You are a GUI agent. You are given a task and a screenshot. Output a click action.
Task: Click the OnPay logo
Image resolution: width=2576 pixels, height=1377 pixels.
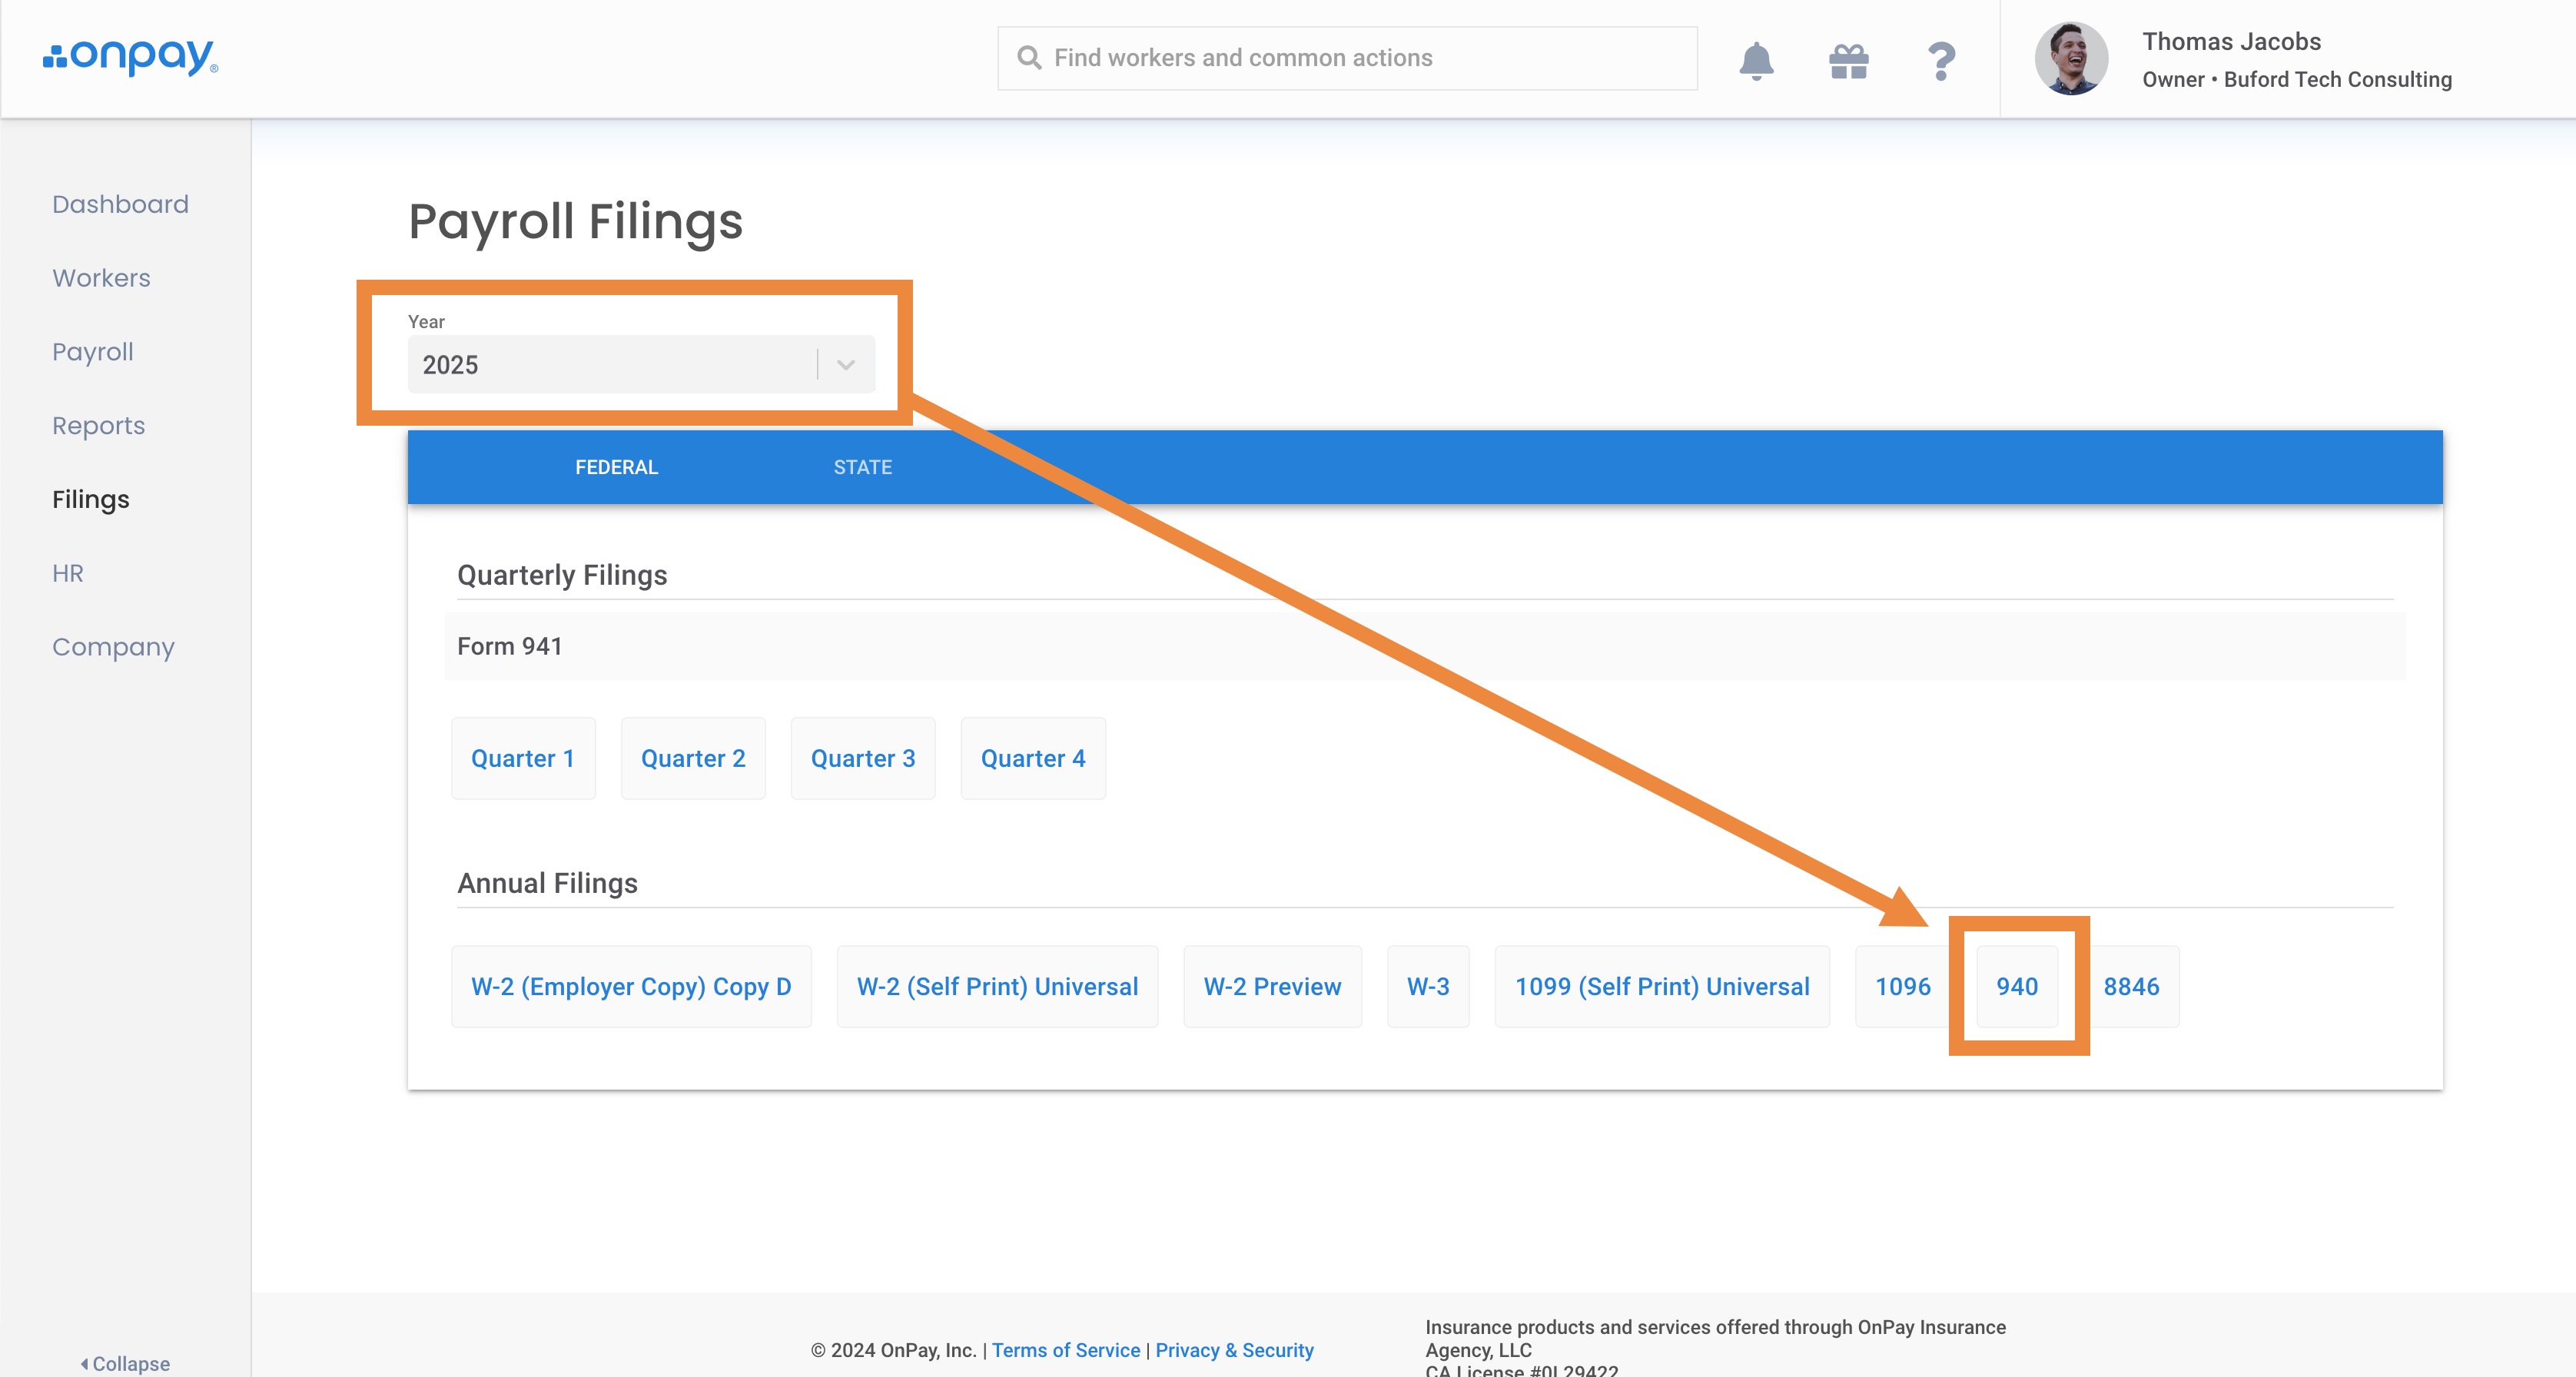point(131,57)
